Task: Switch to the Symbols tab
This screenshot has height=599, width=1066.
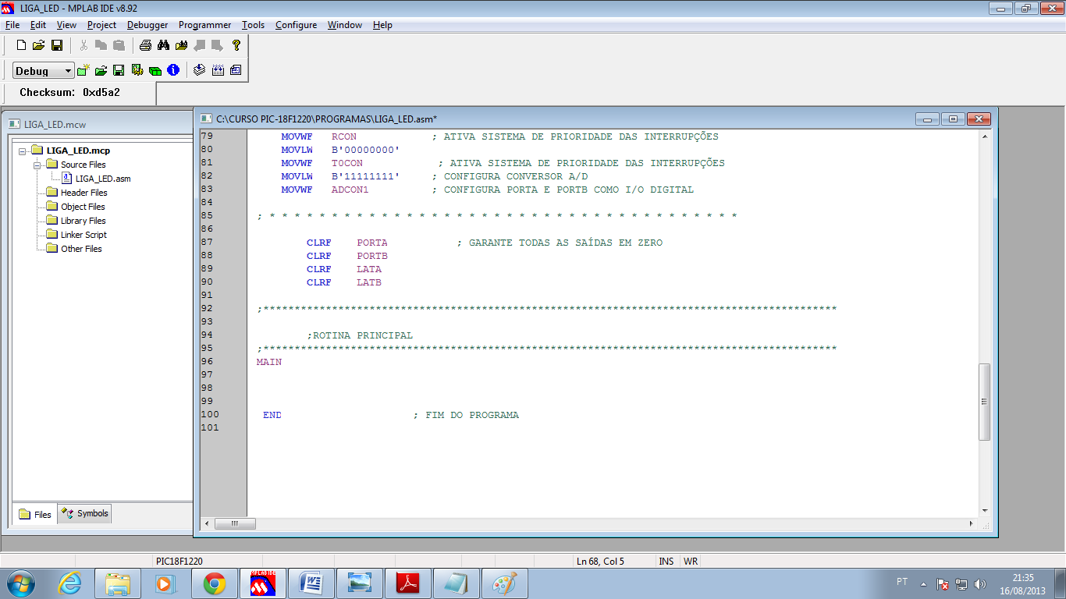Action: pos(85,513)
